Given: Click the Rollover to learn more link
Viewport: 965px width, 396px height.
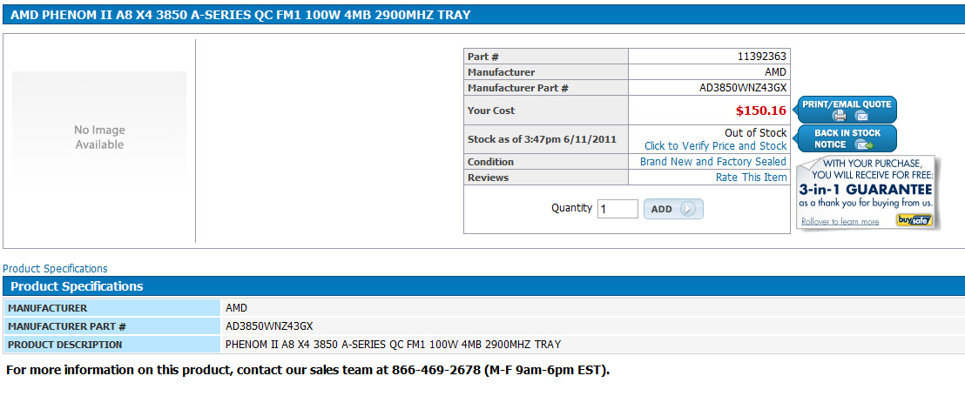Looking at the screenshot, I should (x=840, y=221).
